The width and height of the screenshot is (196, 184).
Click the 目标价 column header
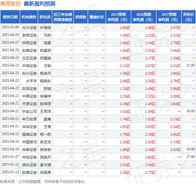pos(188,17)
